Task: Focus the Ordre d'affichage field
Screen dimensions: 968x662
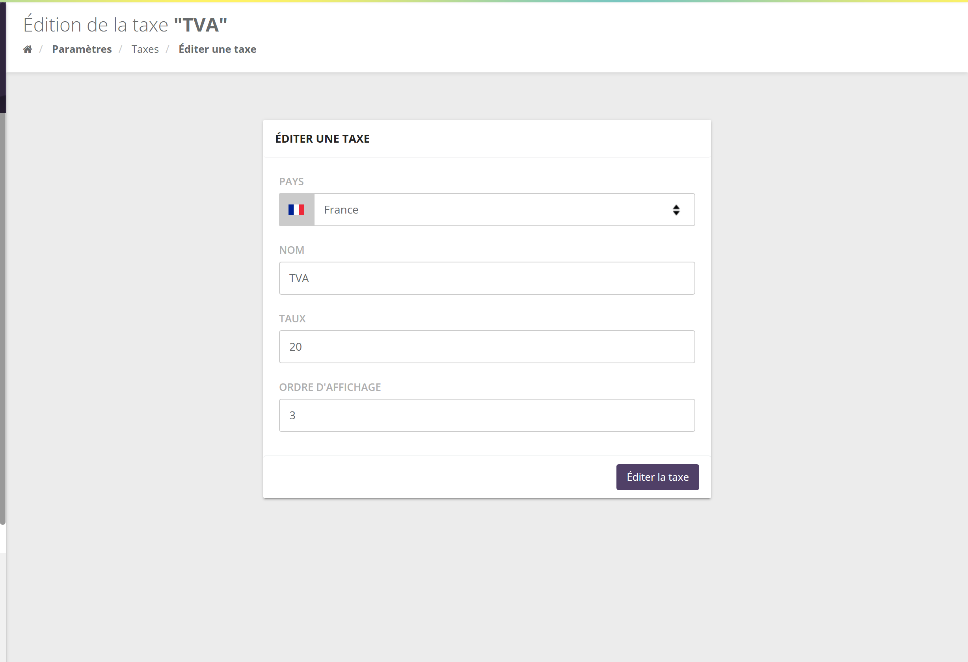Action: tap(487, 415)
